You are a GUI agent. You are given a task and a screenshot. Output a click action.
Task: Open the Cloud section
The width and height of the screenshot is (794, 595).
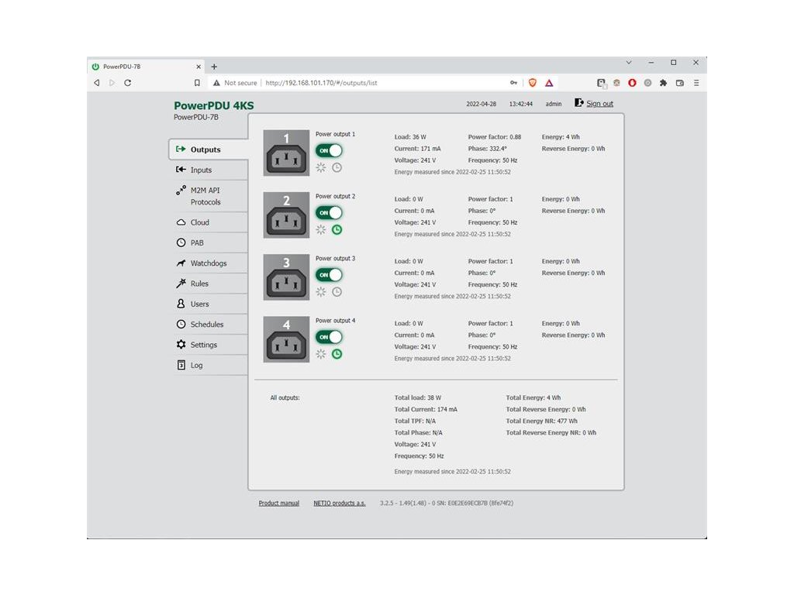[209, 222]
